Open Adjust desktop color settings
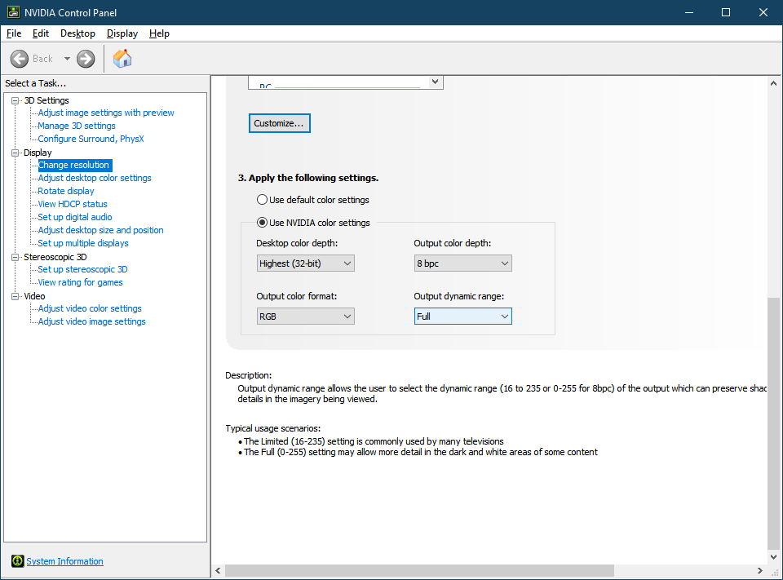This screenshot has width=783, height=580. (95, 178)
